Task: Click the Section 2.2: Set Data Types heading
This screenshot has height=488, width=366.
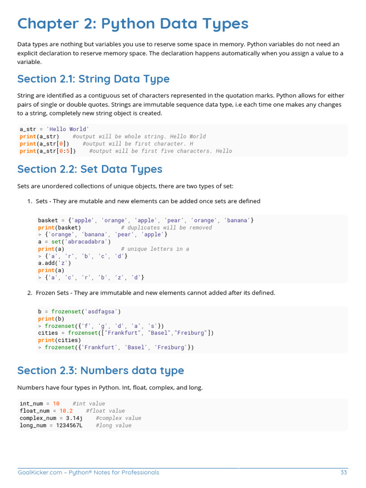Action: 90,169
